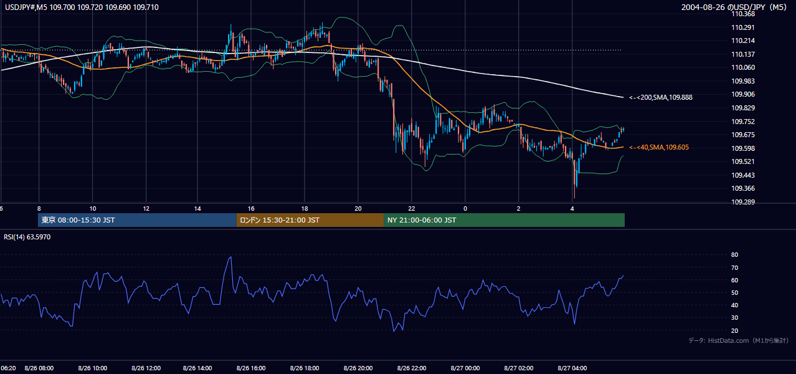Image resolution: width=796 pixels, height=374 pixels.
Task: Click price axis value 109.906
Action: (x=744, y=94)
